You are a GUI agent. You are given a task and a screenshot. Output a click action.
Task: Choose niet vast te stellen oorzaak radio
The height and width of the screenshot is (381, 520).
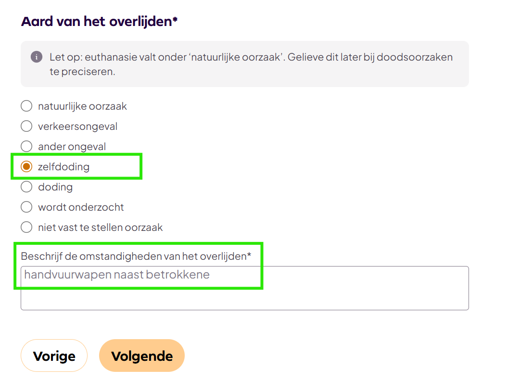coord(26,227)
